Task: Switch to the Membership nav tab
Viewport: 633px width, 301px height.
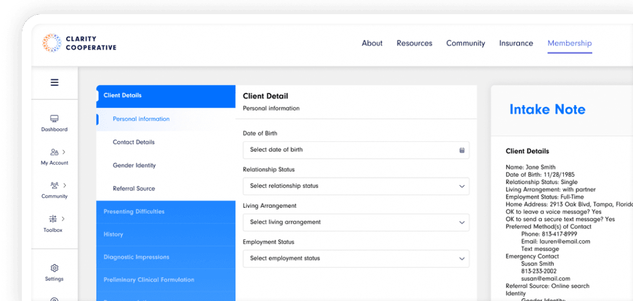Action: pyautogui.click(x=569, y=43)
